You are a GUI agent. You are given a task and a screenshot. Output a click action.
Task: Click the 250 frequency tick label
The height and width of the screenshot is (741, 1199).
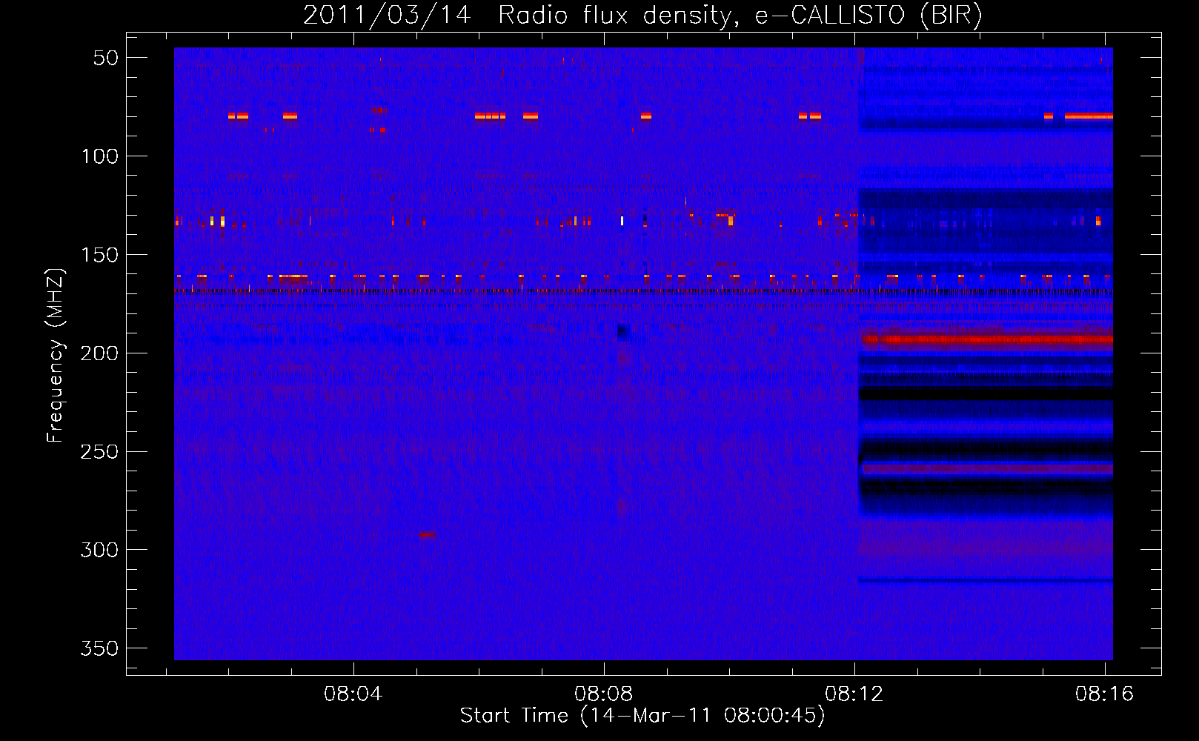tap(100, 452)
